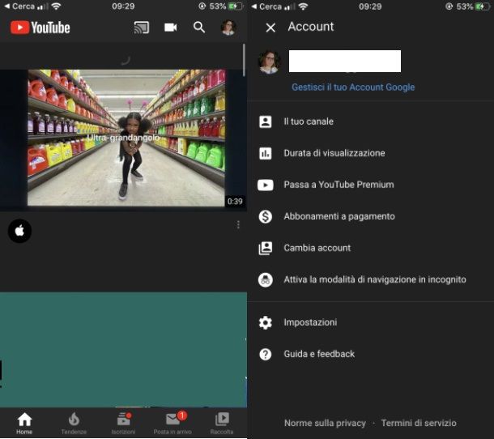Enable Attiva la modalità di navigazione in incognito
This screenshot has width=494, height=439.
click(x=371, y=279)
